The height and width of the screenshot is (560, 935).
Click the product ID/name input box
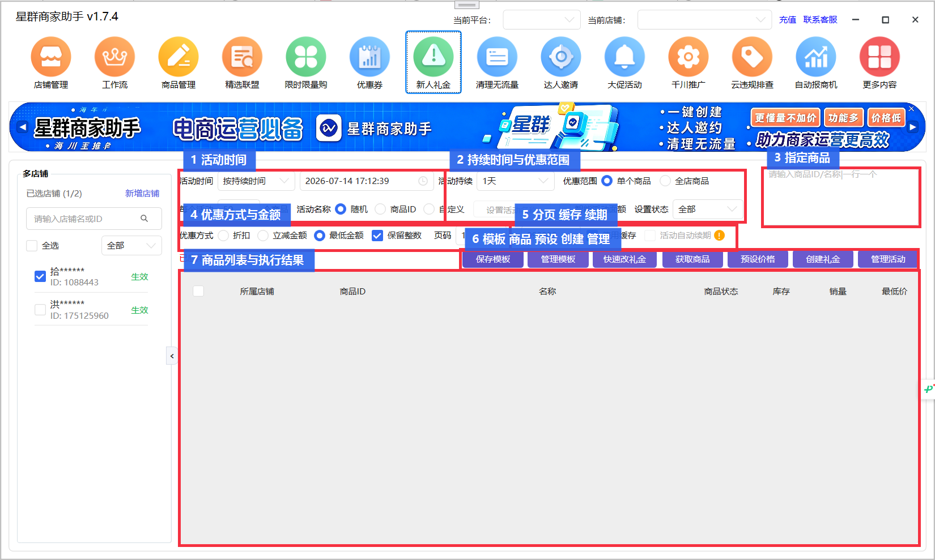pos(841,197)
